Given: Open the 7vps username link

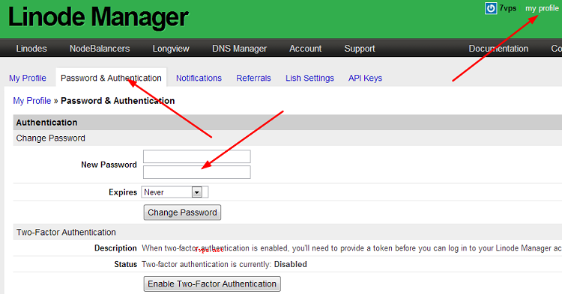Looking at the screenshot, I should [x=508, y=8].
